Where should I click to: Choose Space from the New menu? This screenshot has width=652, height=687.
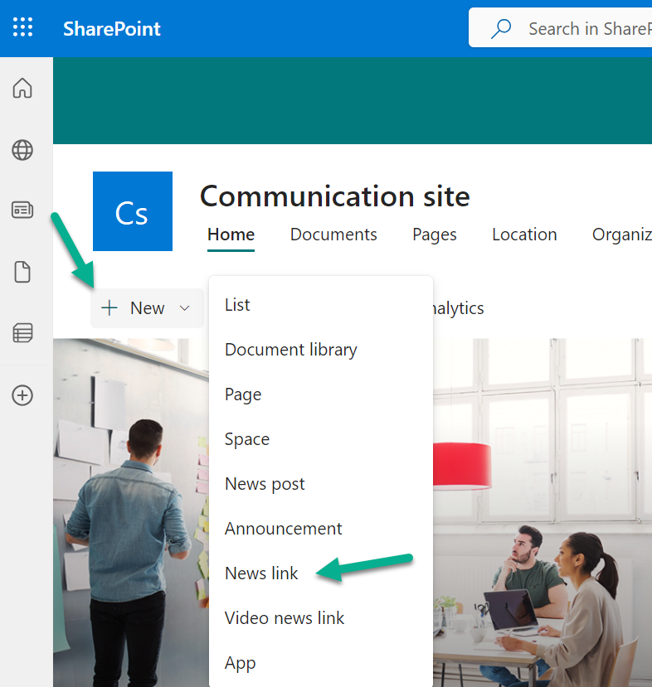[x=247, y=439]
